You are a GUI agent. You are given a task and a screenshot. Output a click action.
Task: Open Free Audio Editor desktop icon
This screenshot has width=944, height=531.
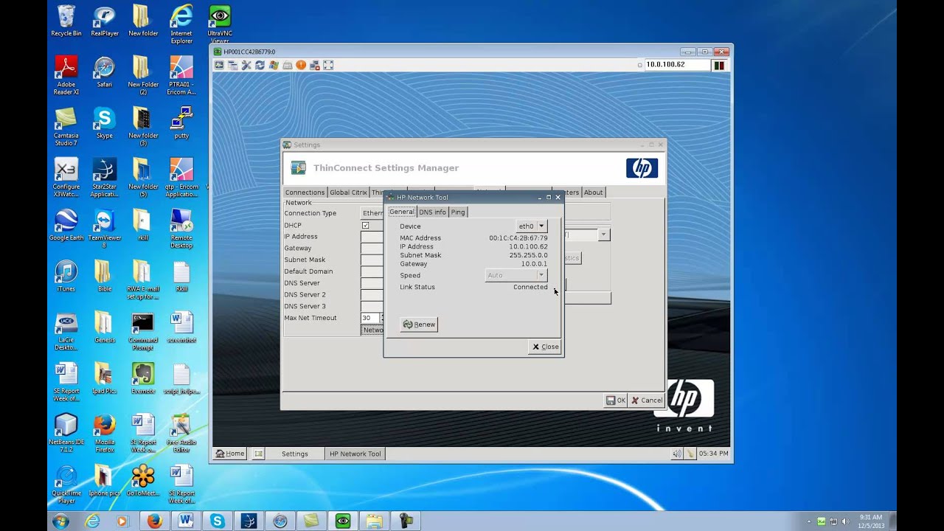(x=181, y=433)
